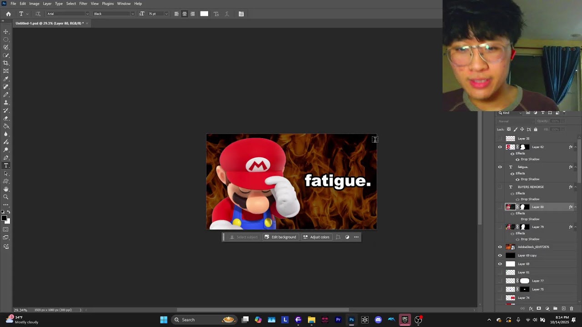Open the layer filter Kind dropdown
The image size is (582, 327).
tap(510, 113)
